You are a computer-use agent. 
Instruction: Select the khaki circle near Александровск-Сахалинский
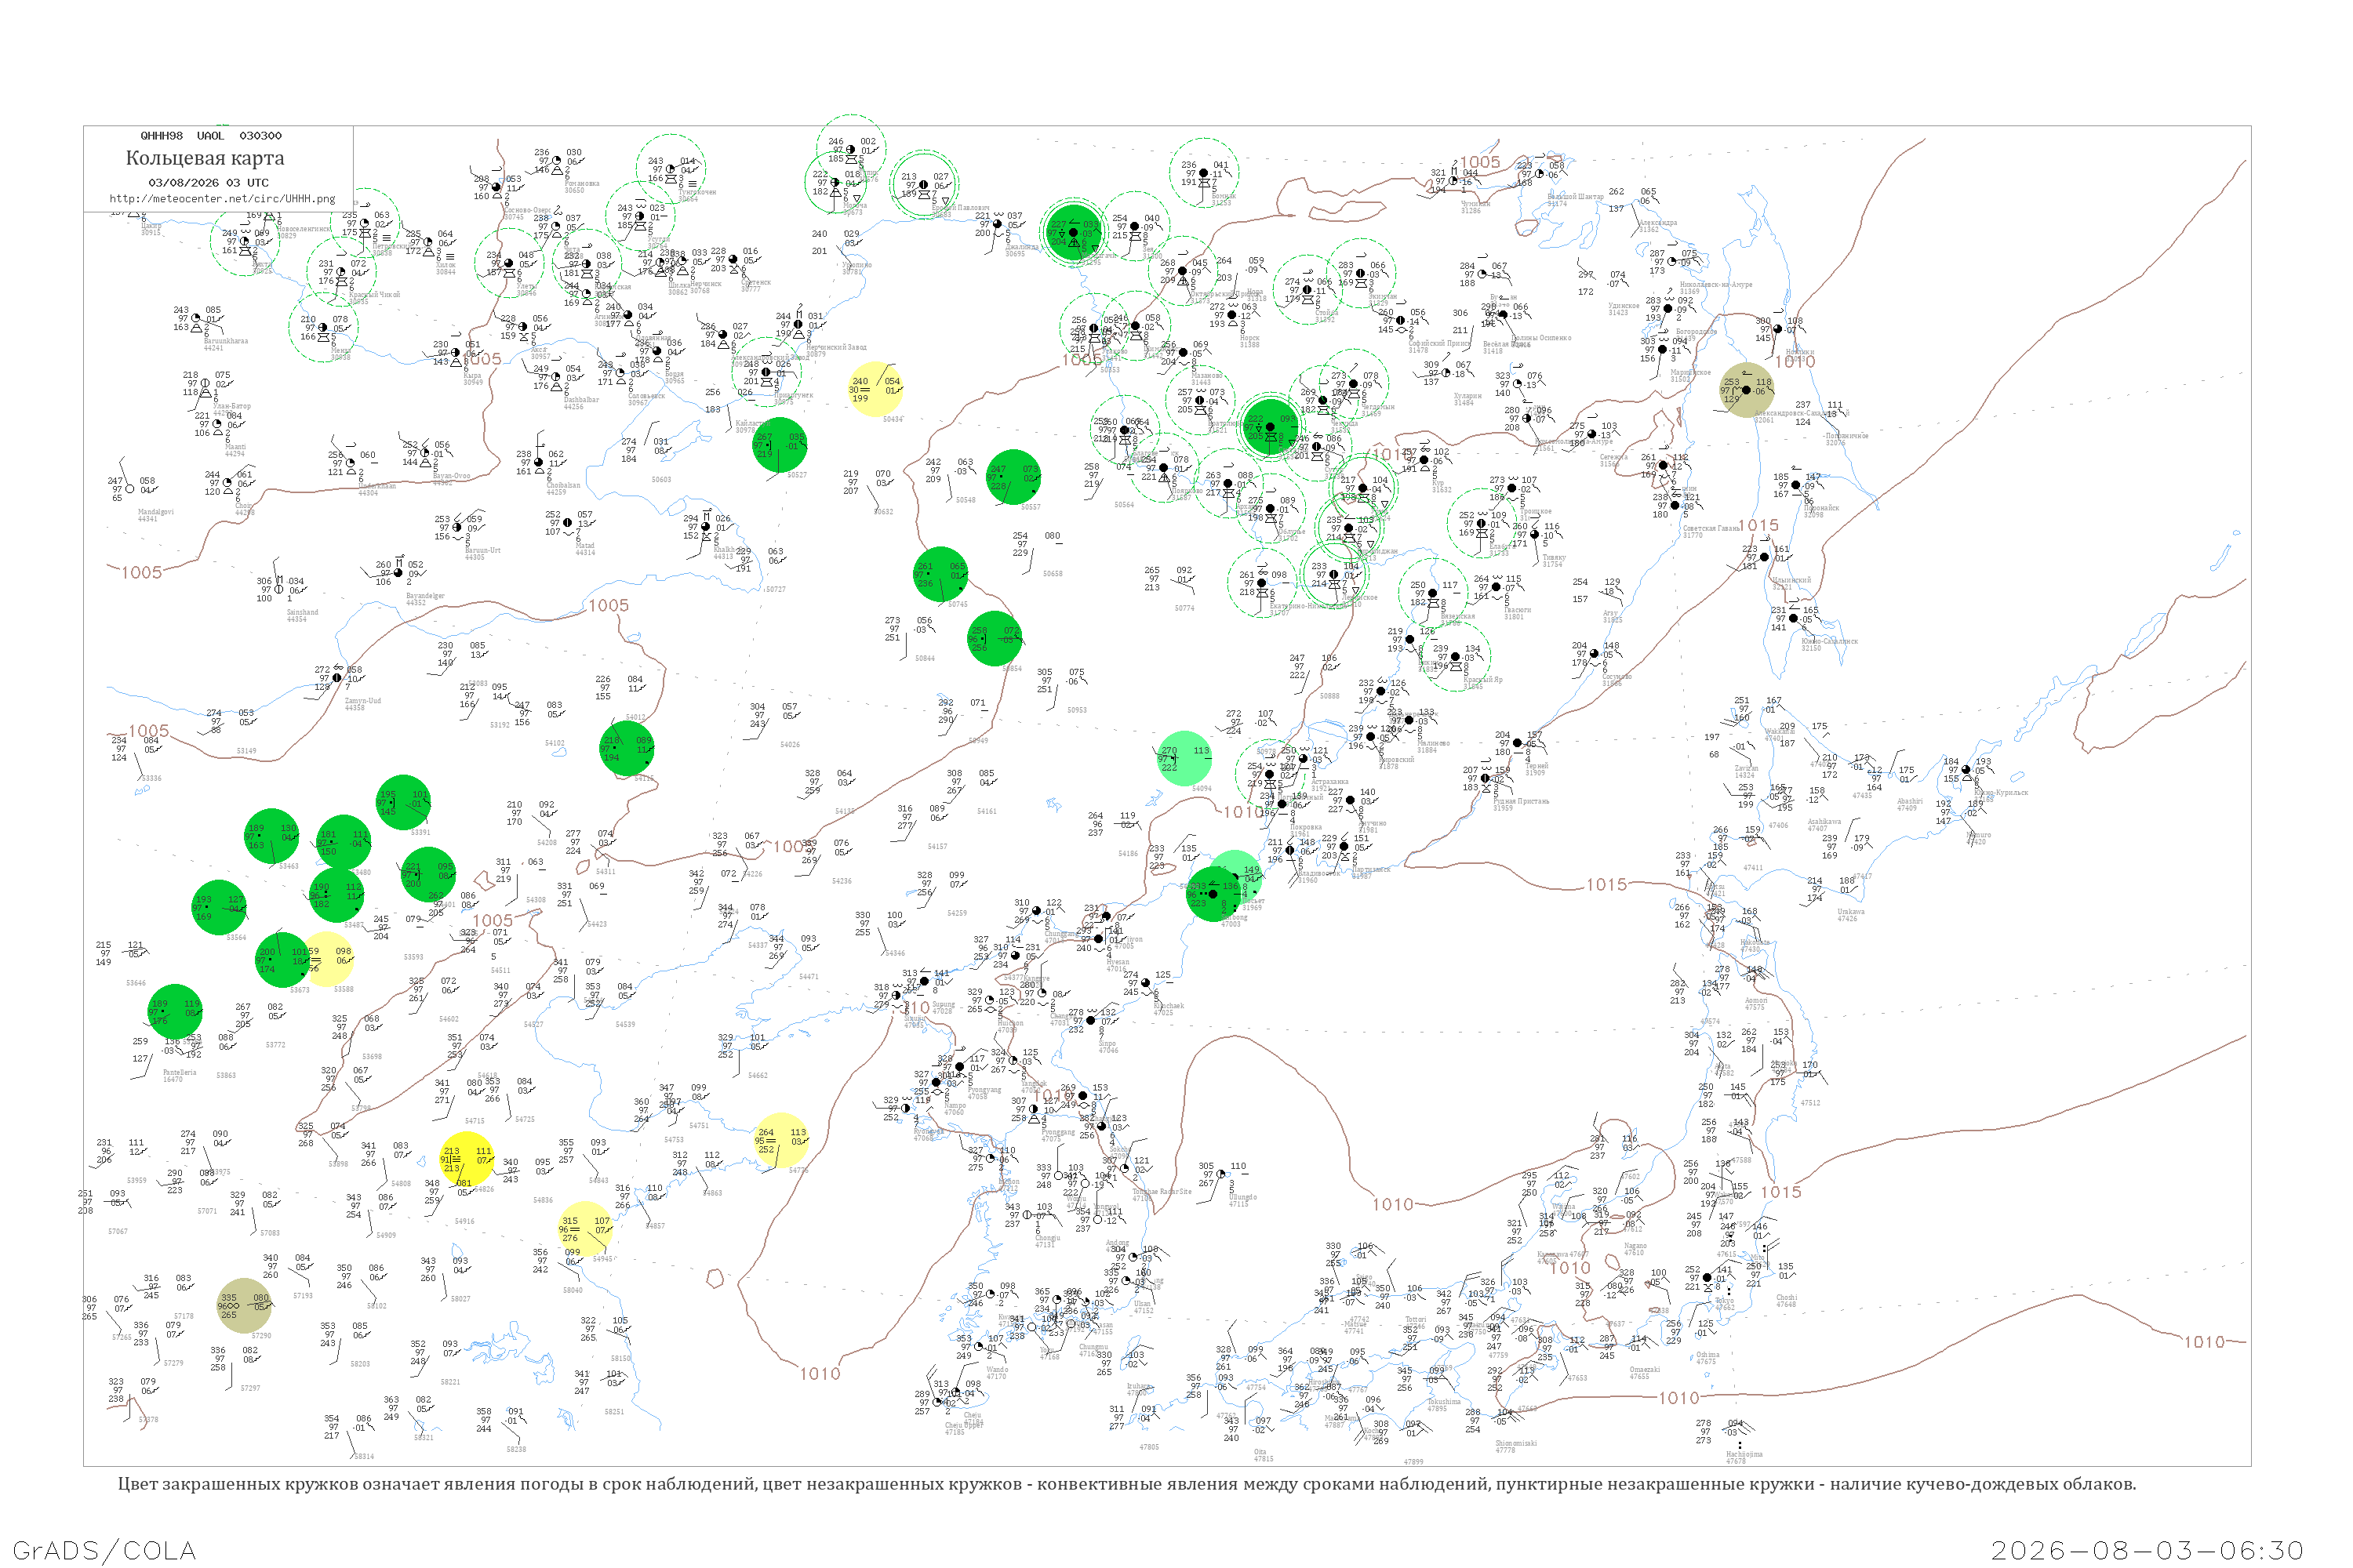[x=1747, y=390]
